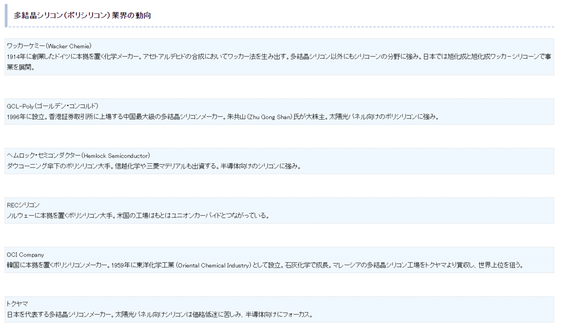Image resolution: width=566 pixels, height=330 pixels.
Task: Click the GCL-Poly description starting 1996年に設立
Action: click(223, 116)
